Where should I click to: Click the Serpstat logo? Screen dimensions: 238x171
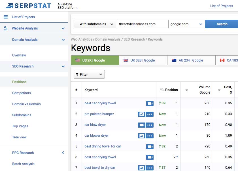28,6
